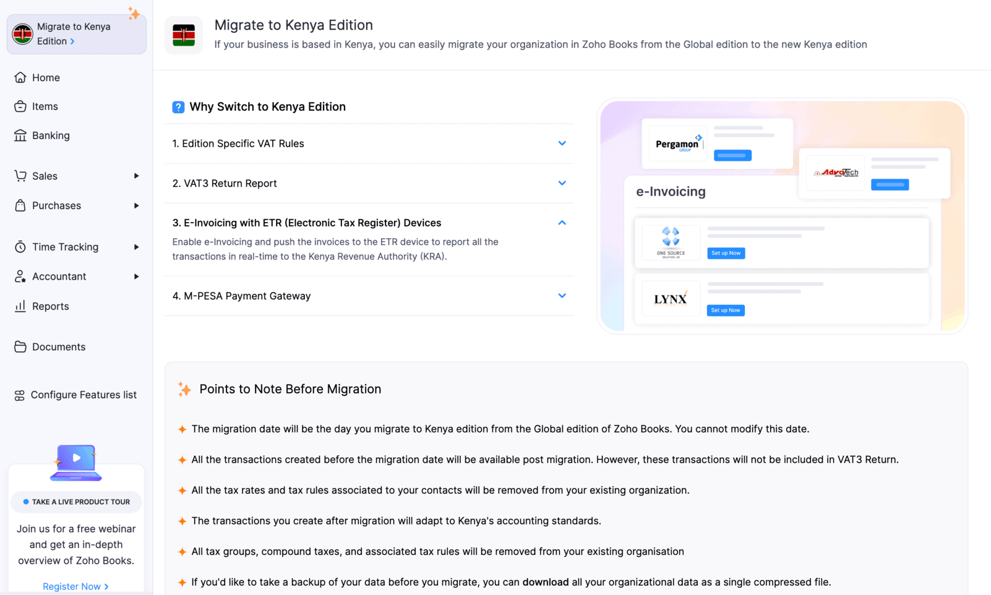Viewport: 991px width, 595px height.
Task: Select the Sales menu label
Action: point(45,176)
